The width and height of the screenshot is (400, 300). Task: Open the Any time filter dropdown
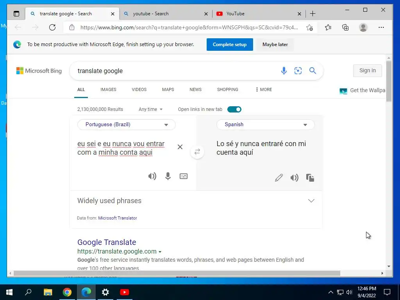[x=150, y=109]
